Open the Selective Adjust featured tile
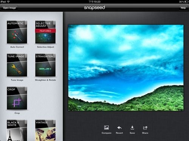This screenshot has width=189, height=141. pos(45,32)
